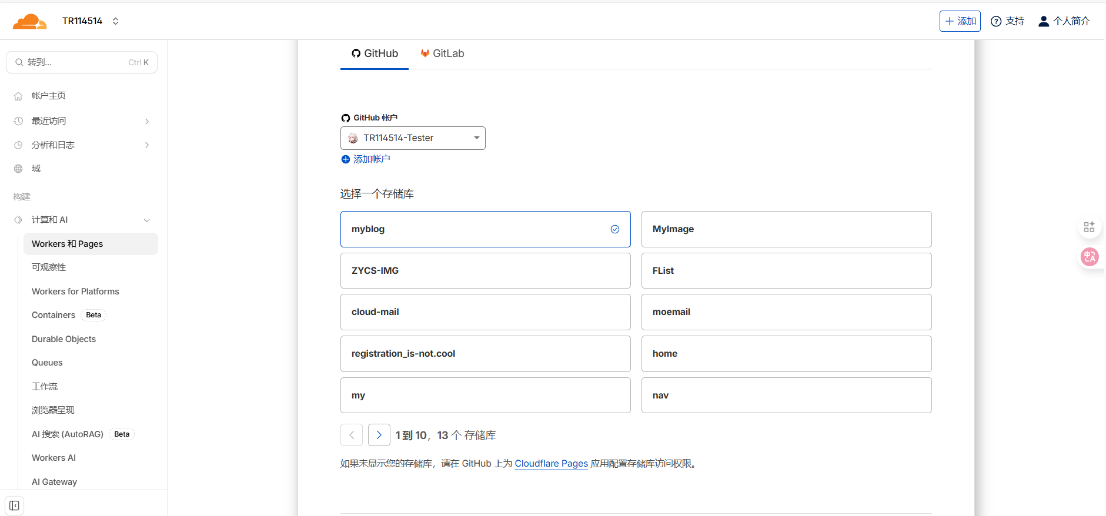
Task: Select the myblog repository card
Action: click(x=485, y=229)
